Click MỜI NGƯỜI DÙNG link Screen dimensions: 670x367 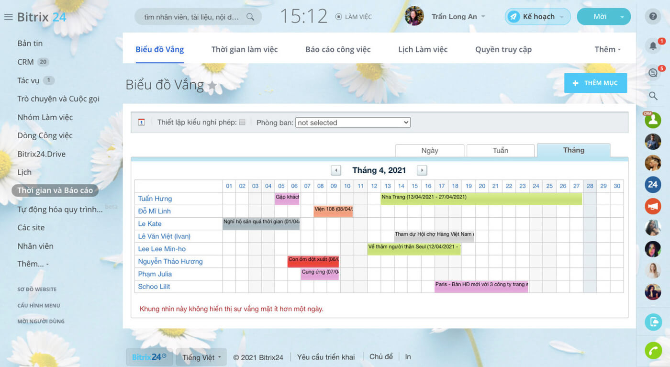[41, 322]
